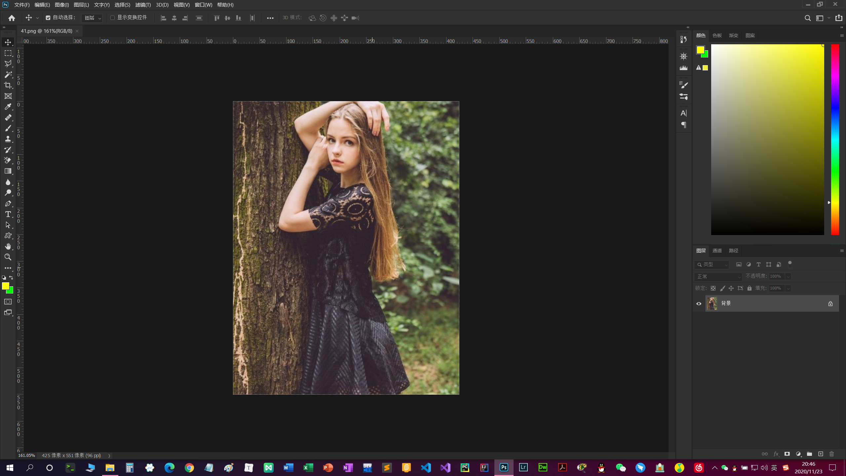846x476 pixels.
Task: Click the create new group folder button
Action: [x=809, y=454]
